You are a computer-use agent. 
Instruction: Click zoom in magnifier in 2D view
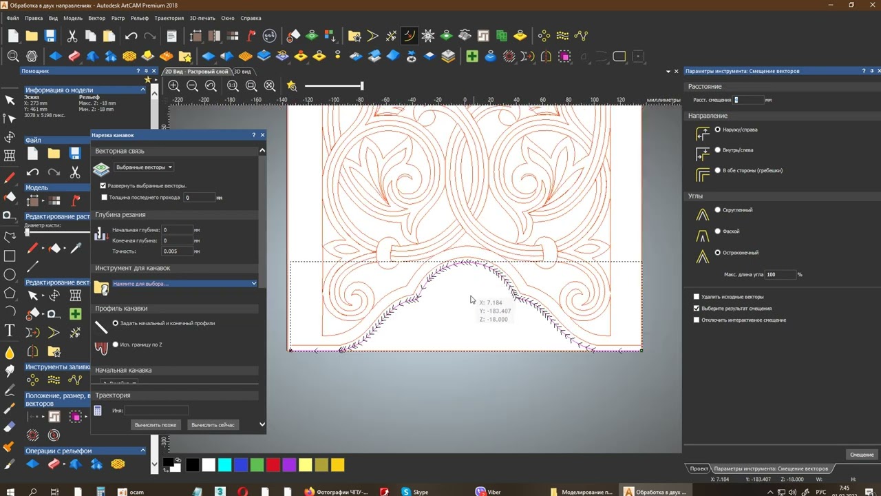click(174, 86)
